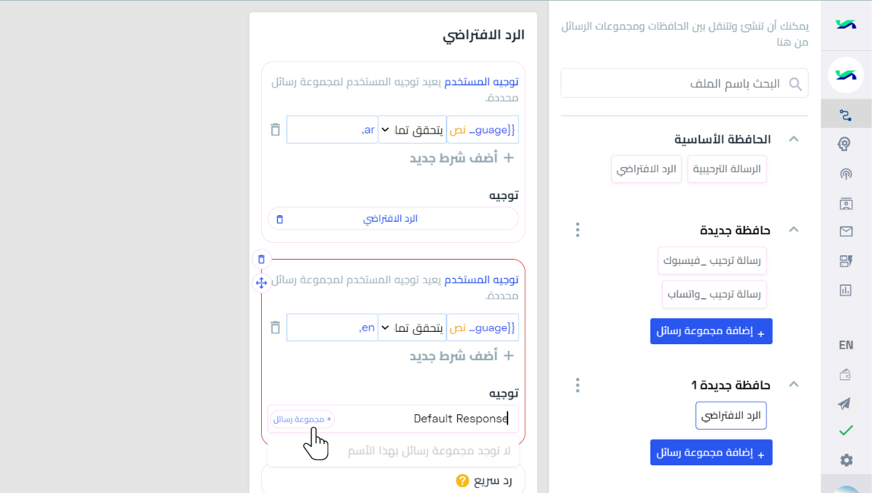Screen dimensions: 872x493
Task: Click إضافة مجموعة رسائل under حافظة جديدة 1
Action: [712, 452]
